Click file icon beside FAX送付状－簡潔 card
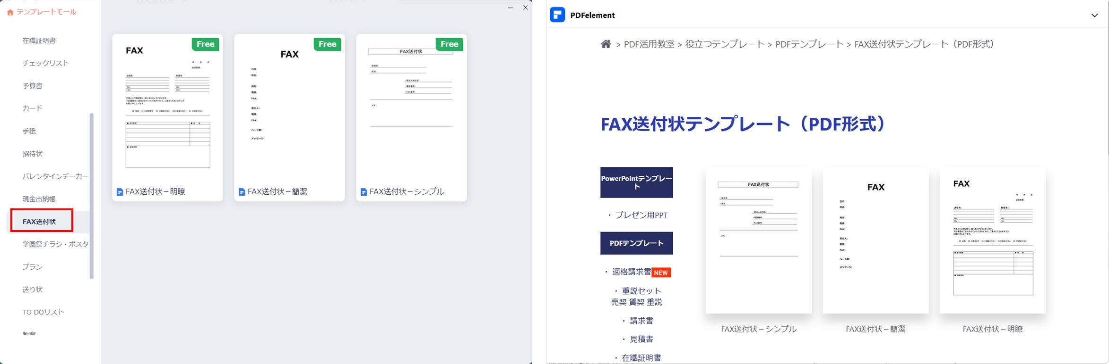Screen dimensions: 1109x364 (x=242, y=192)
